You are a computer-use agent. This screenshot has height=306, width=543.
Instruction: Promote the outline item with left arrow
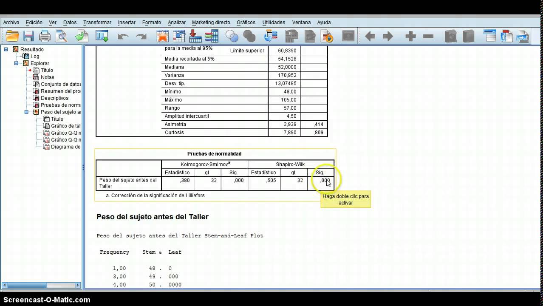pos(370,37)
